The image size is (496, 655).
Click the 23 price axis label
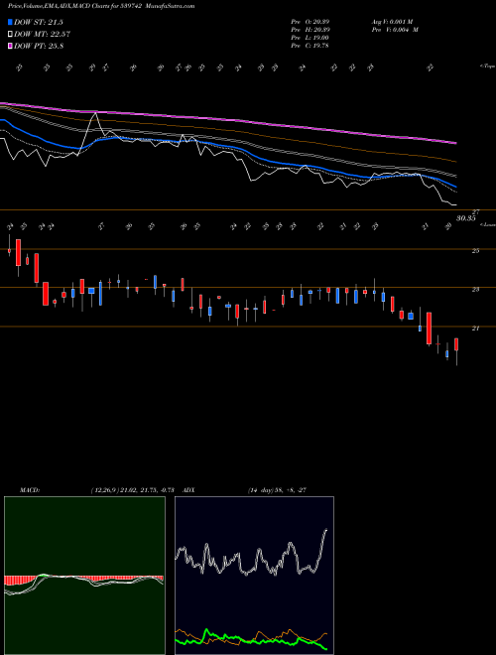tap(475, 289)
